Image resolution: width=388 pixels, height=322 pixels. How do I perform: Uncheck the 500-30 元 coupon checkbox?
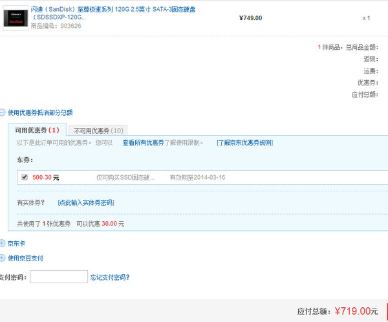point(25,177)
